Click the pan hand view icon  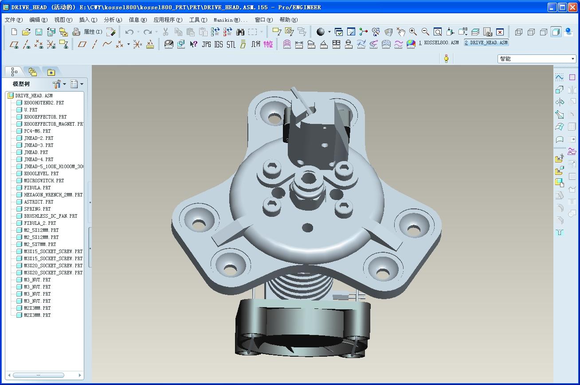click(x=400, y=32)
